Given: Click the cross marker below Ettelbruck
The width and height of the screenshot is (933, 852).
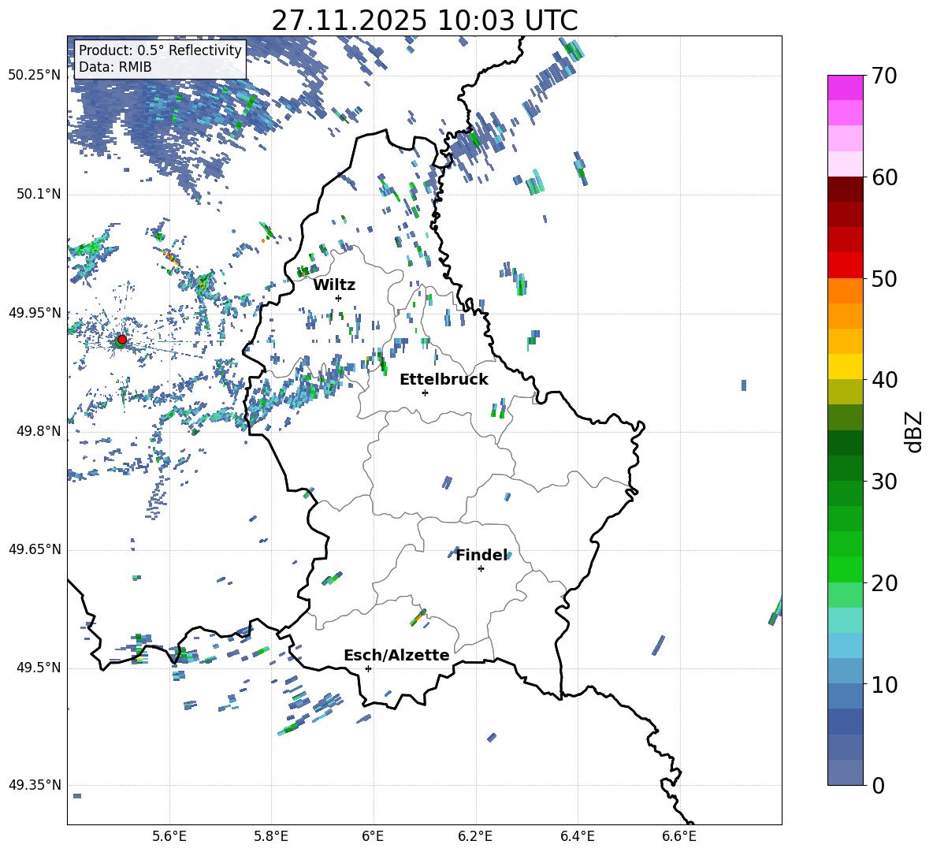Looking at the screenshot, I should 425,393.
